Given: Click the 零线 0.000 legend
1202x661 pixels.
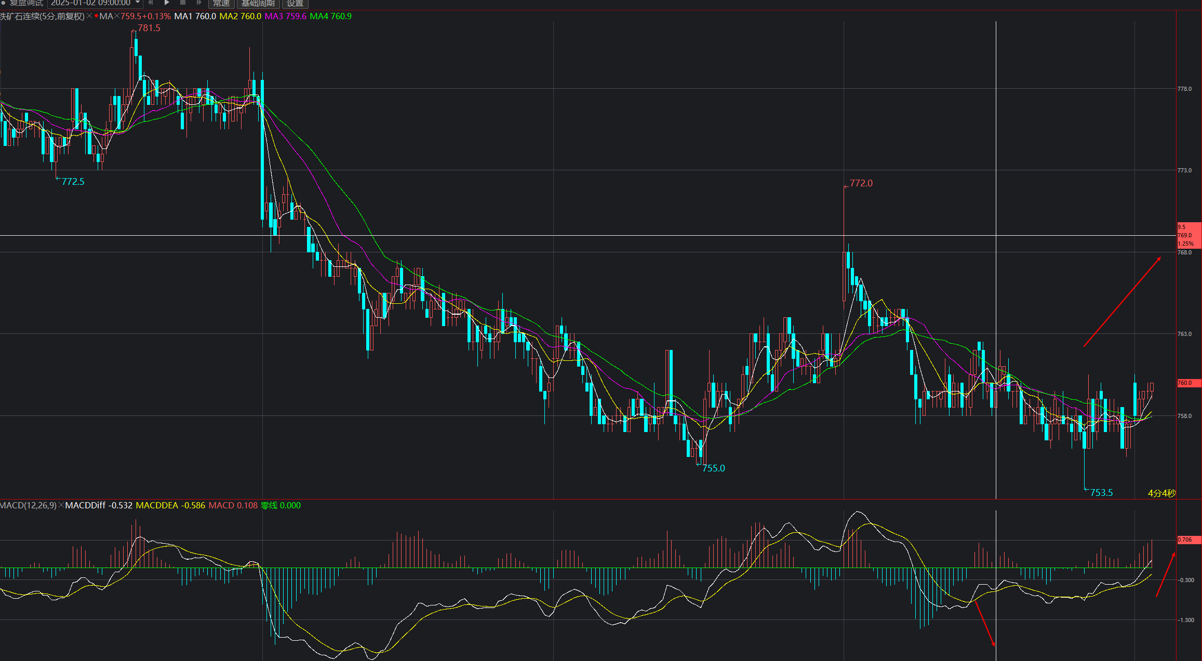Looking at the screenshot, I should (281, 505).
